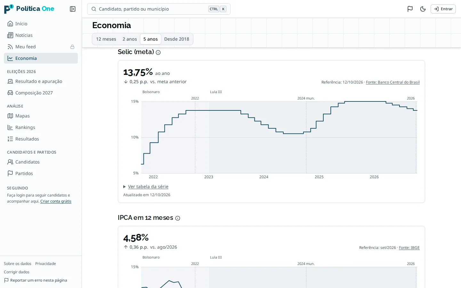
Task: Open Notícias page
Action: click(41, 35)
